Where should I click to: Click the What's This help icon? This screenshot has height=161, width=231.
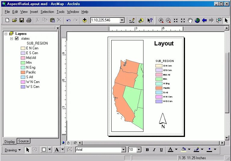[x=150, y=20]
